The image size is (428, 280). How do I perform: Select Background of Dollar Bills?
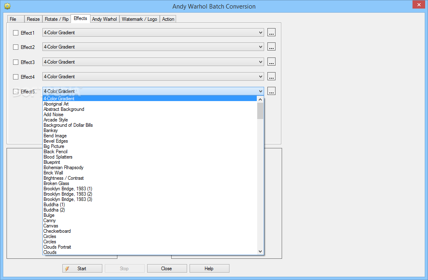[x=150, y=125]
